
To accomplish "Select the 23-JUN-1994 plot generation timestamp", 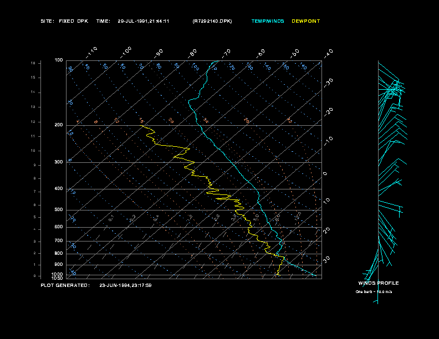I will (x=125, y=285).
